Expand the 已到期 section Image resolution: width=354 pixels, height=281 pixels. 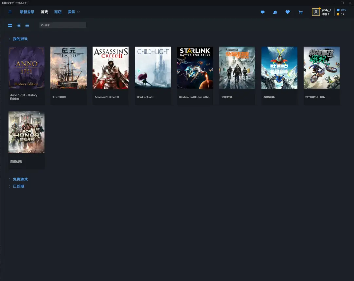point(16,186)
